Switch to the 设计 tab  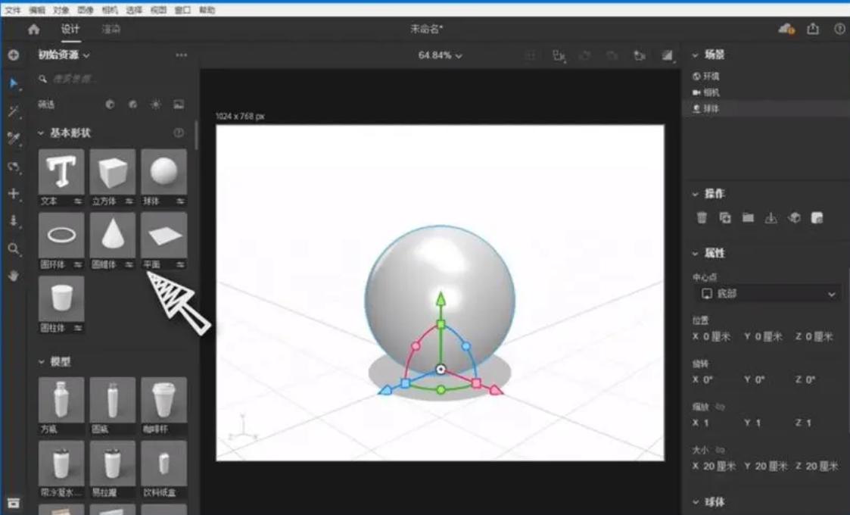pos(70,30)
